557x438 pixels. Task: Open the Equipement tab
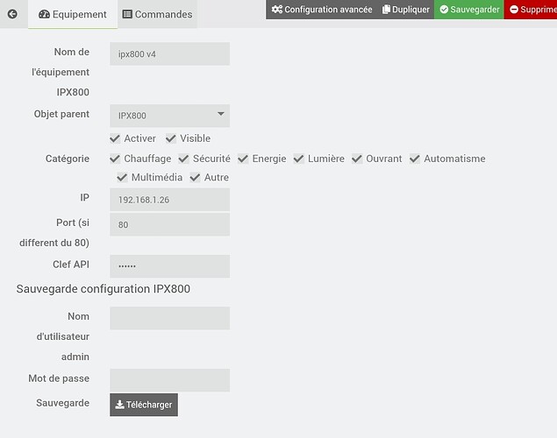click(73, 14)
